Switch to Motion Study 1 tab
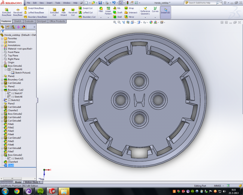This screenshot has width=243, height=195. pyautogui.click(x=33, y=182)
